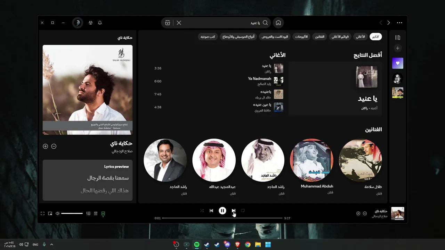Click minus icon in the Now Playing panel

point(54,146)
